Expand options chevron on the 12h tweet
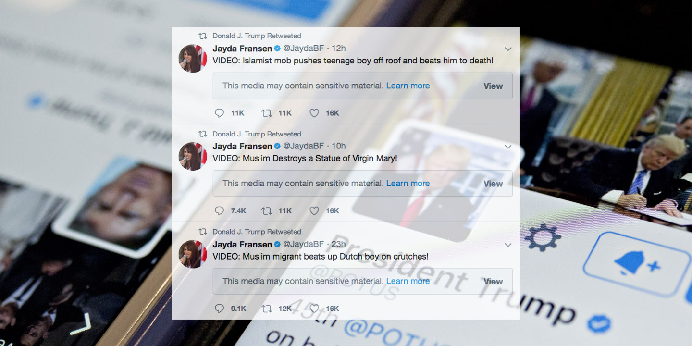The height and width of the screenshot is (346, 692). pyautogui.click(x=508, y=49)
